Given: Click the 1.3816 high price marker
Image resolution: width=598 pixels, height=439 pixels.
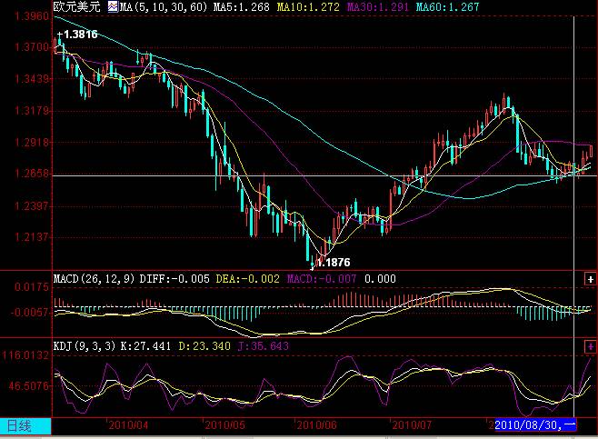Looking at the screenshot, I should tap(81, 35).
